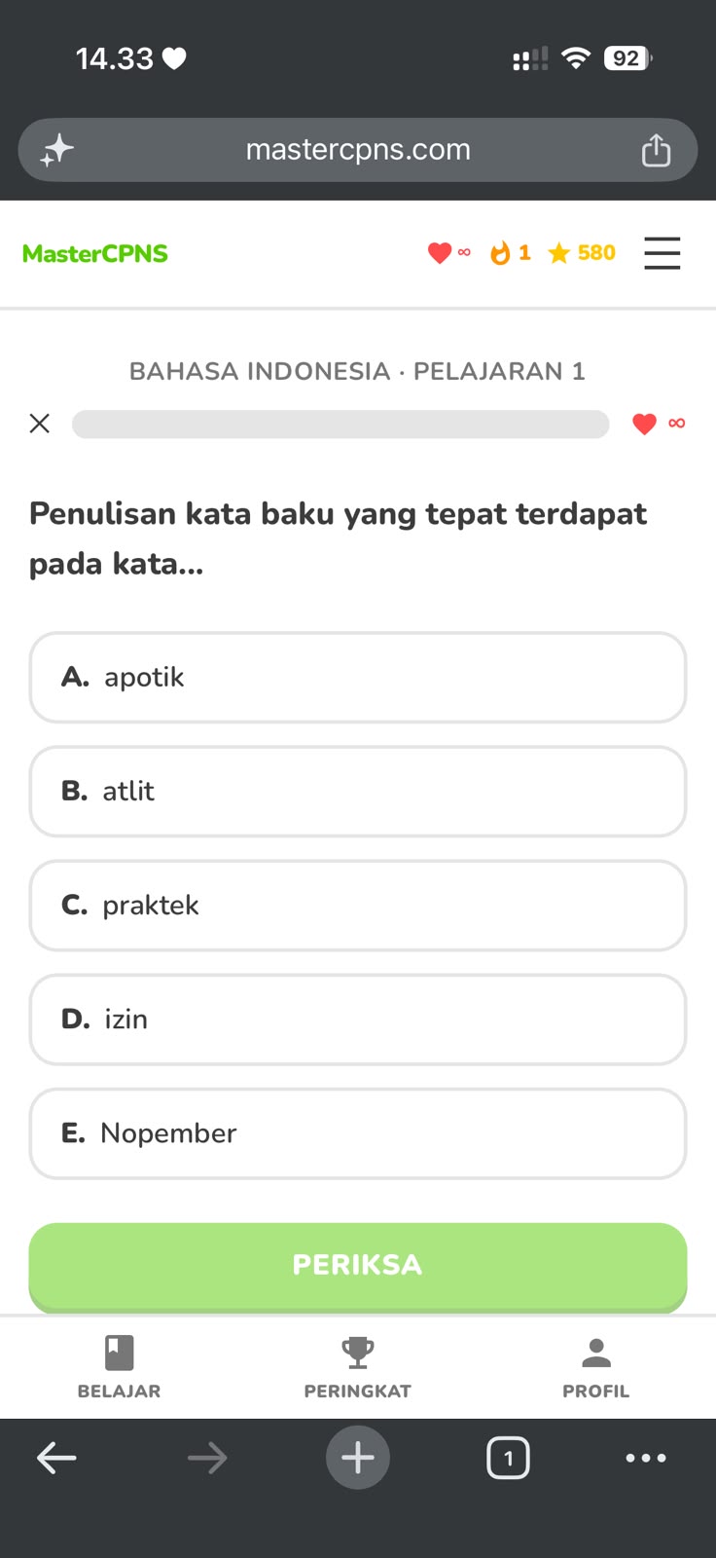Click the PERIKSA button
This screenshot has width=716, height=1558.
(358, 1266)
